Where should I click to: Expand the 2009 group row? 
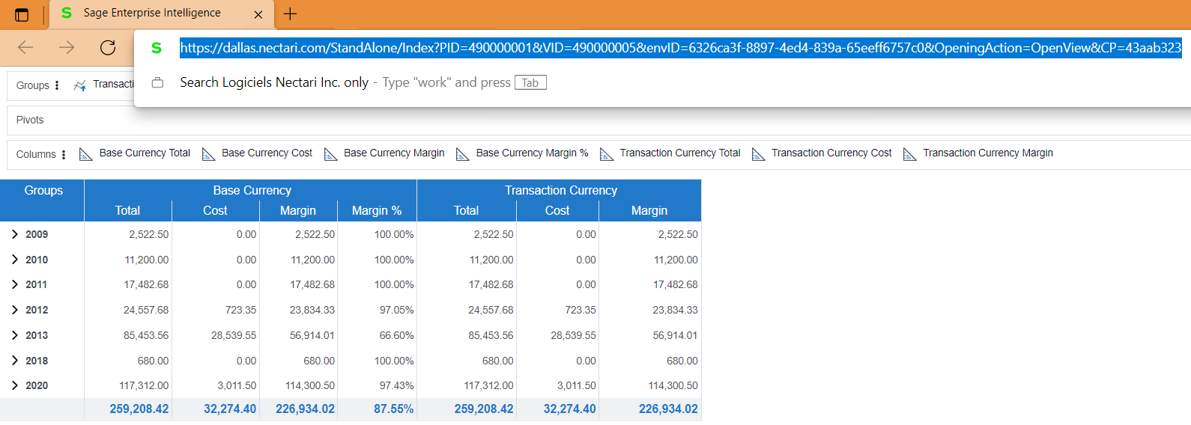tap(15, 234)
